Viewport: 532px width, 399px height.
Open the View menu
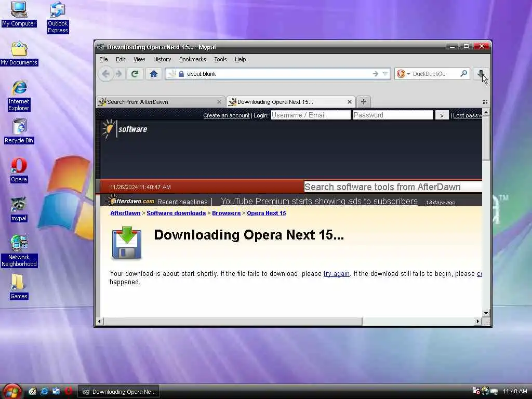(139, 59)
